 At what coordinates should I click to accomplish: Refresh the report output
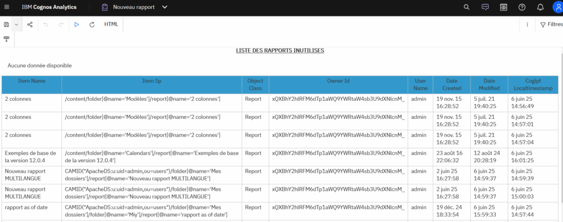pos(92,25)
